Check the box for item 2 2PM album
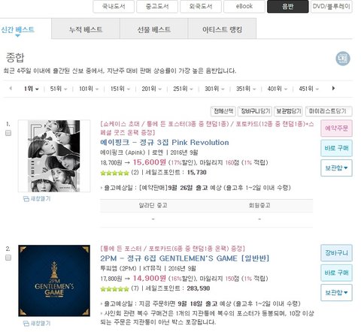 point(8,258)
